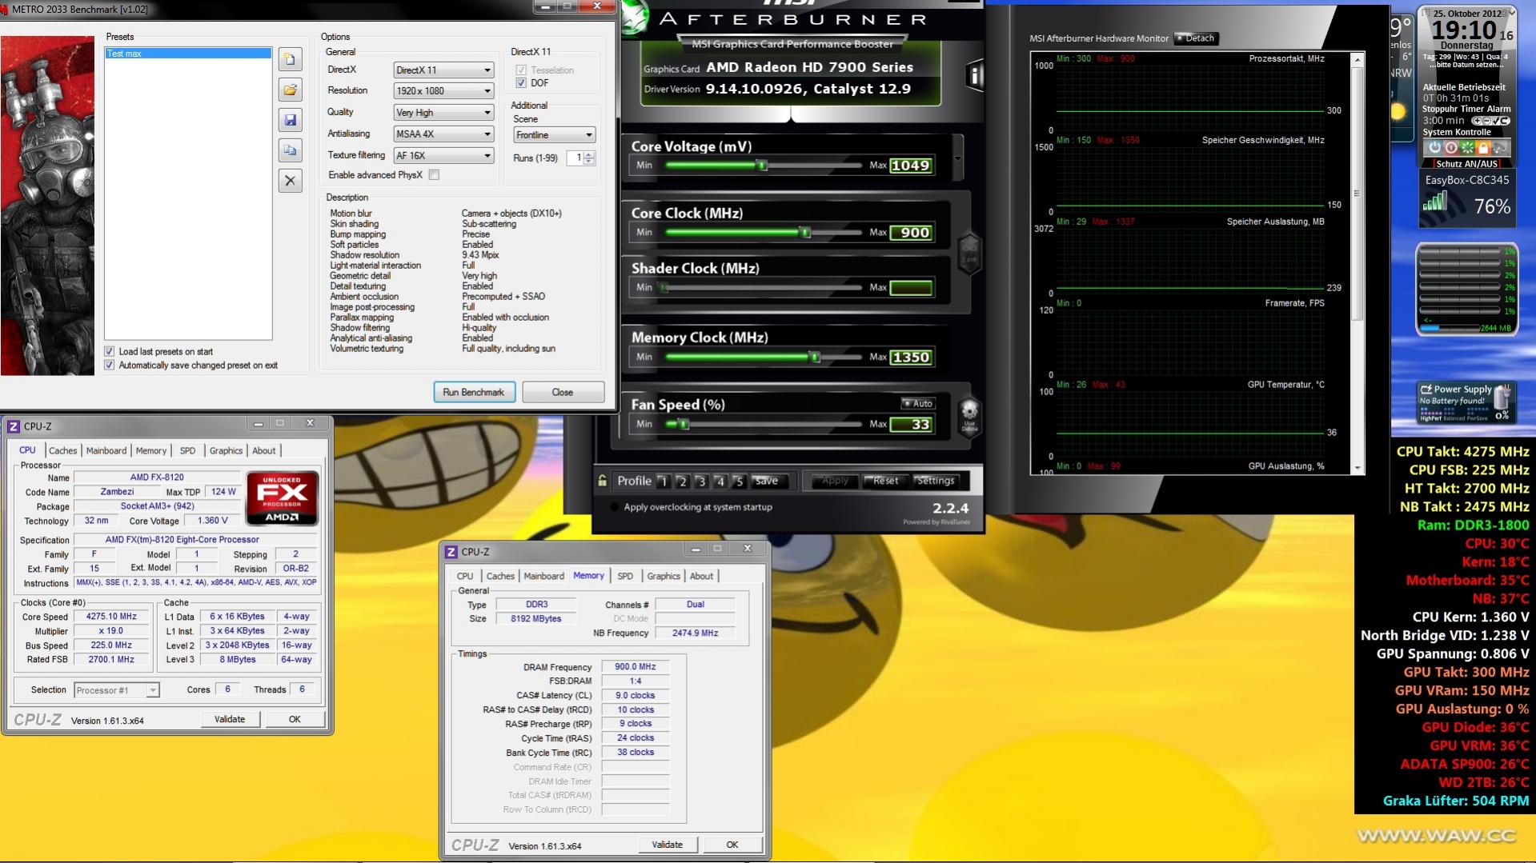The width and height of the screenshot is (1536, 863).
Task: Open the Antialiasing dropdown
Action: click(443, 134)
